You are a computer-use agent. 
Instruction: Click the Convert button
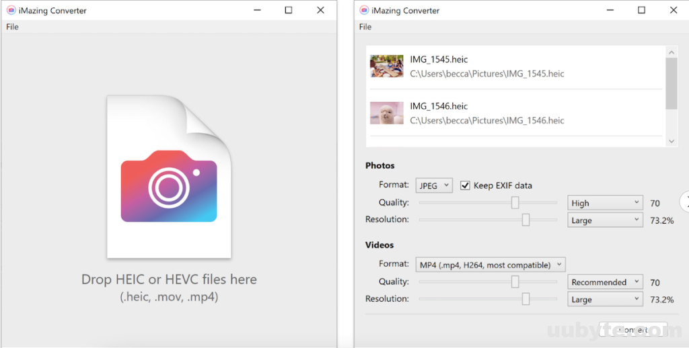634,330
